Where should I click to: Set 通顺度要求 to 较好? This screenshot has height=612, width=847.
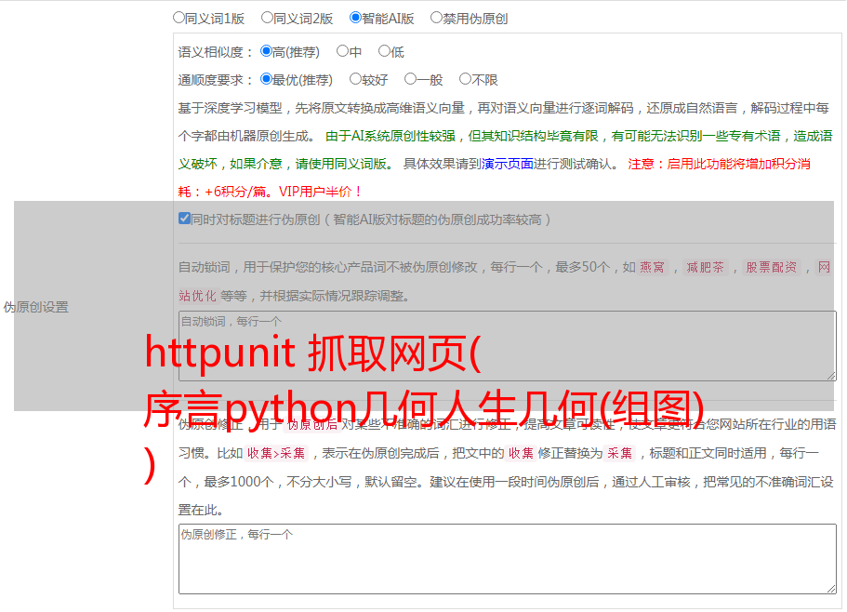(x=355, y=79)
